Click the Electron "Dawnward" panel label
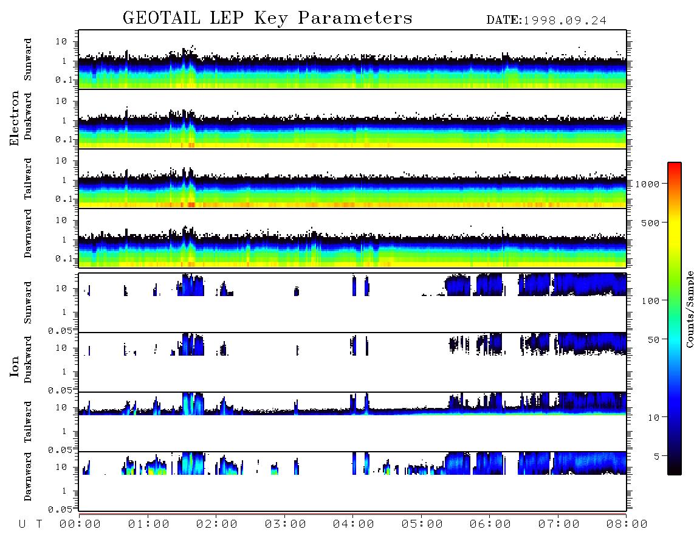 (28, 233)
